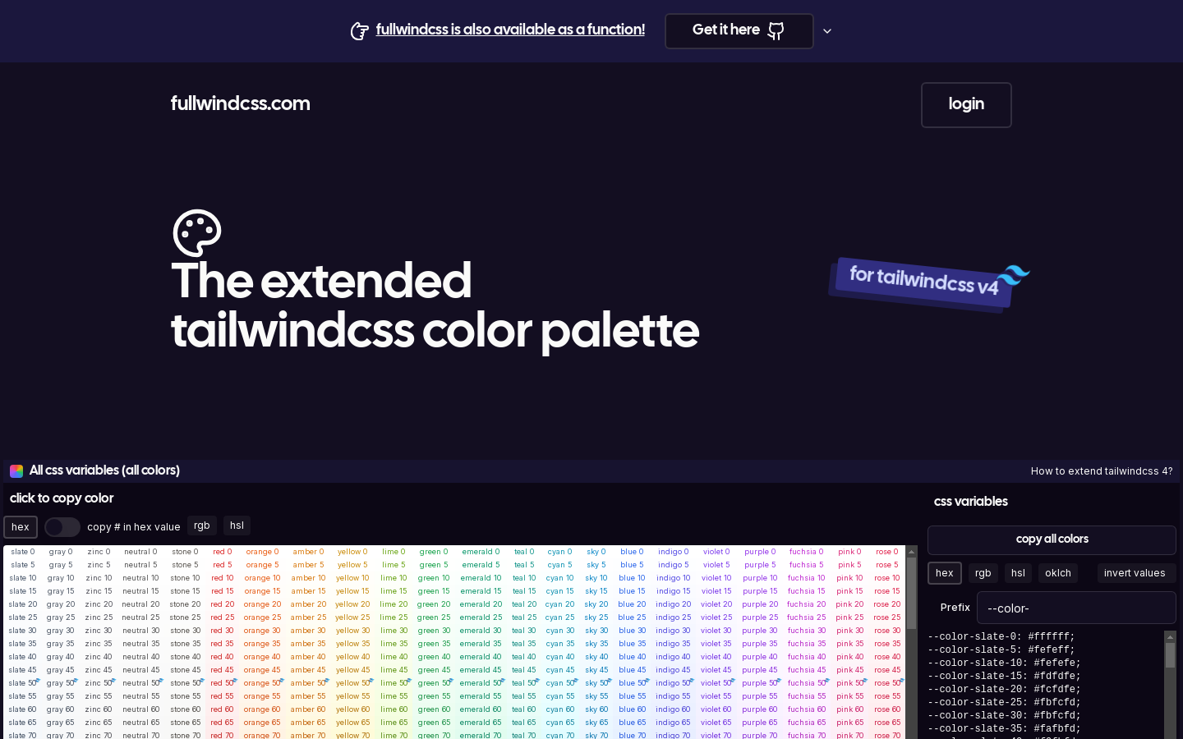Image resolution: width=1183 pixels, height=739 pixels.
Task: Select hsl format above the color grid
Action: pos(237,526)
